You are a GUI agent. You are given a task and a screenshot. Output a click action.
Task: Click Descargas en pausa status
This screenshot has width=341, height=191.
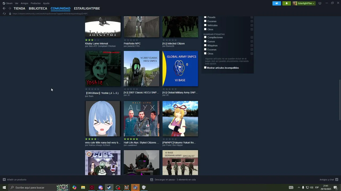pyautogui.click(x=175, y=180)
